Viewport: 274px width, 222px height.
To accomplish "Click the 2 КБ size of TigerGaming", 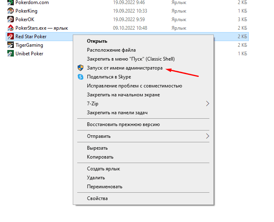I will click(242, 45).
